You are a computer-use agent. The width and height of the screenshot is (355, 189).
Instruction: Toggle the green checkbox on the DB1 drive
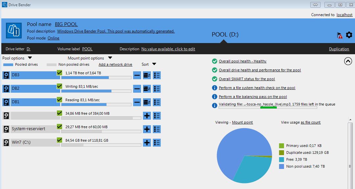coord(59,99)
